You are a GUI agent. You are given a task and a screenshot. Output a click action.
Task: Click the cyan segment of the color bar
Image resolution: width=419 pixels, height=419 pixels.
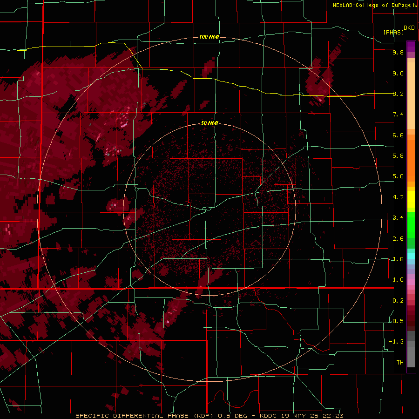(411, 256)
